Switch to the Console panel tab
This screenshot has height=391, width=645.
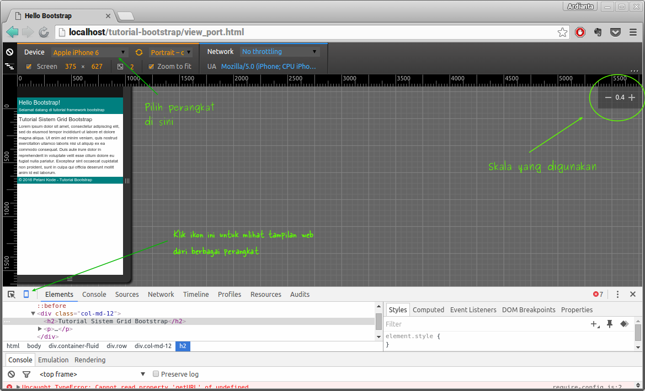pos(94,294)
